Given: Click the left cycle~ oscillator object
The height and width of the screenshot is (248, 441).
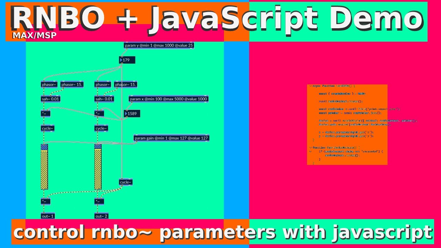Looking at the screenshot, I should click(48, 128).
